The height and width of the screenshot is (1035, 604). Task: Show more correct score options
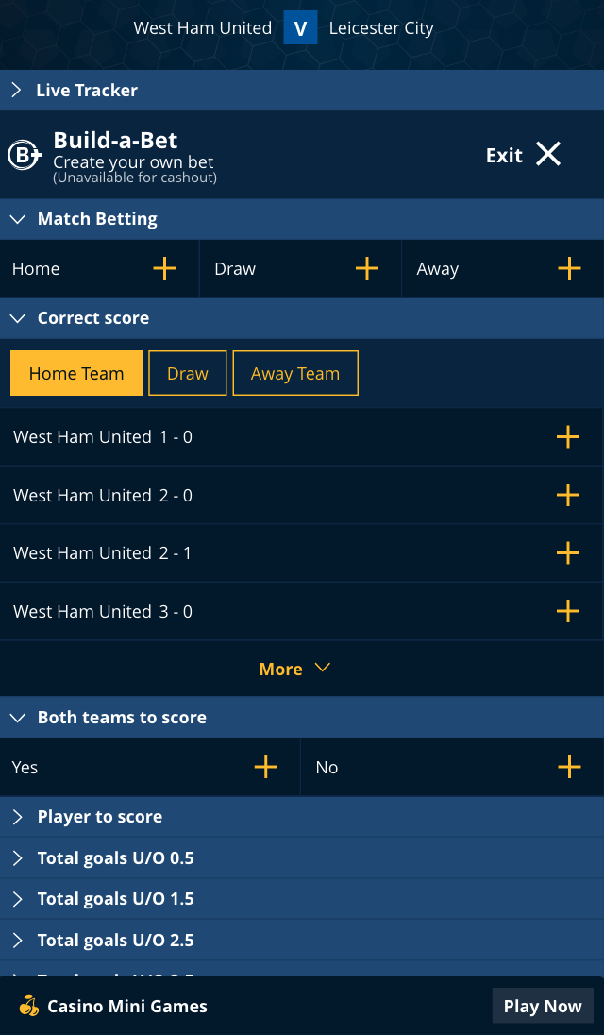click(x=295, y=668)
